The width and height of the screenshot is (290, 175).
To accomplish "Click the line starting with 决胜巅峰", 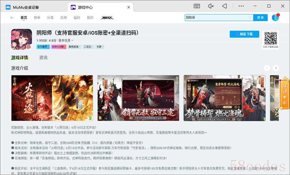I will point(62,153).
